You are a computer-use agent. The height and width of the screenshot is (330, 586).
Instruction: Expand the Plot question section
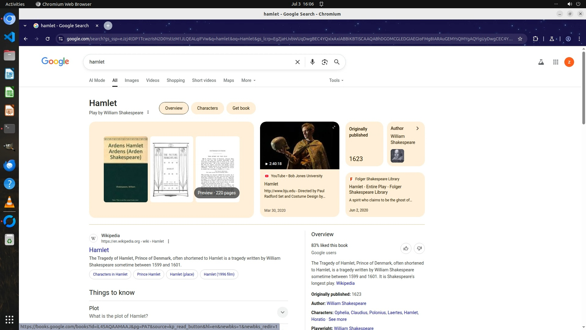click(x=282, y=312)
